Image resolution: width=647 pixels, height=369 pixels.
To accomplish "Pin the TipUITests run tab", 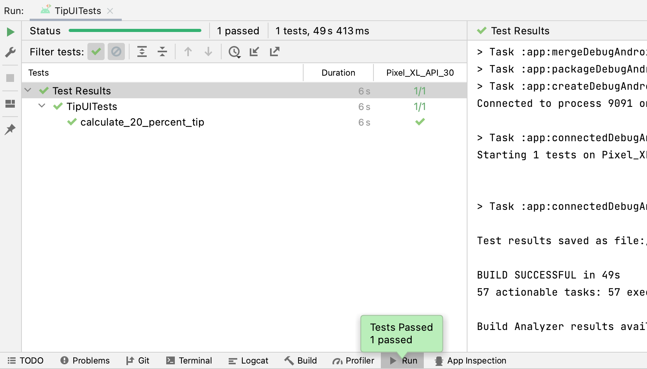I will (x=11, y=129).
